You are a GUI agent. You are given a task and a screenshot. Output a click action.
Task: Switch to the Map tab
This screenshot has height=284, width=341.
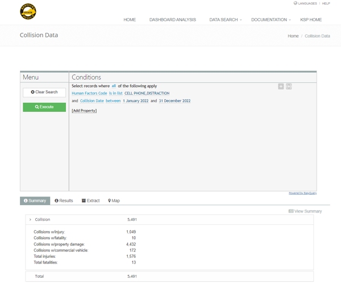pos(114,201)
